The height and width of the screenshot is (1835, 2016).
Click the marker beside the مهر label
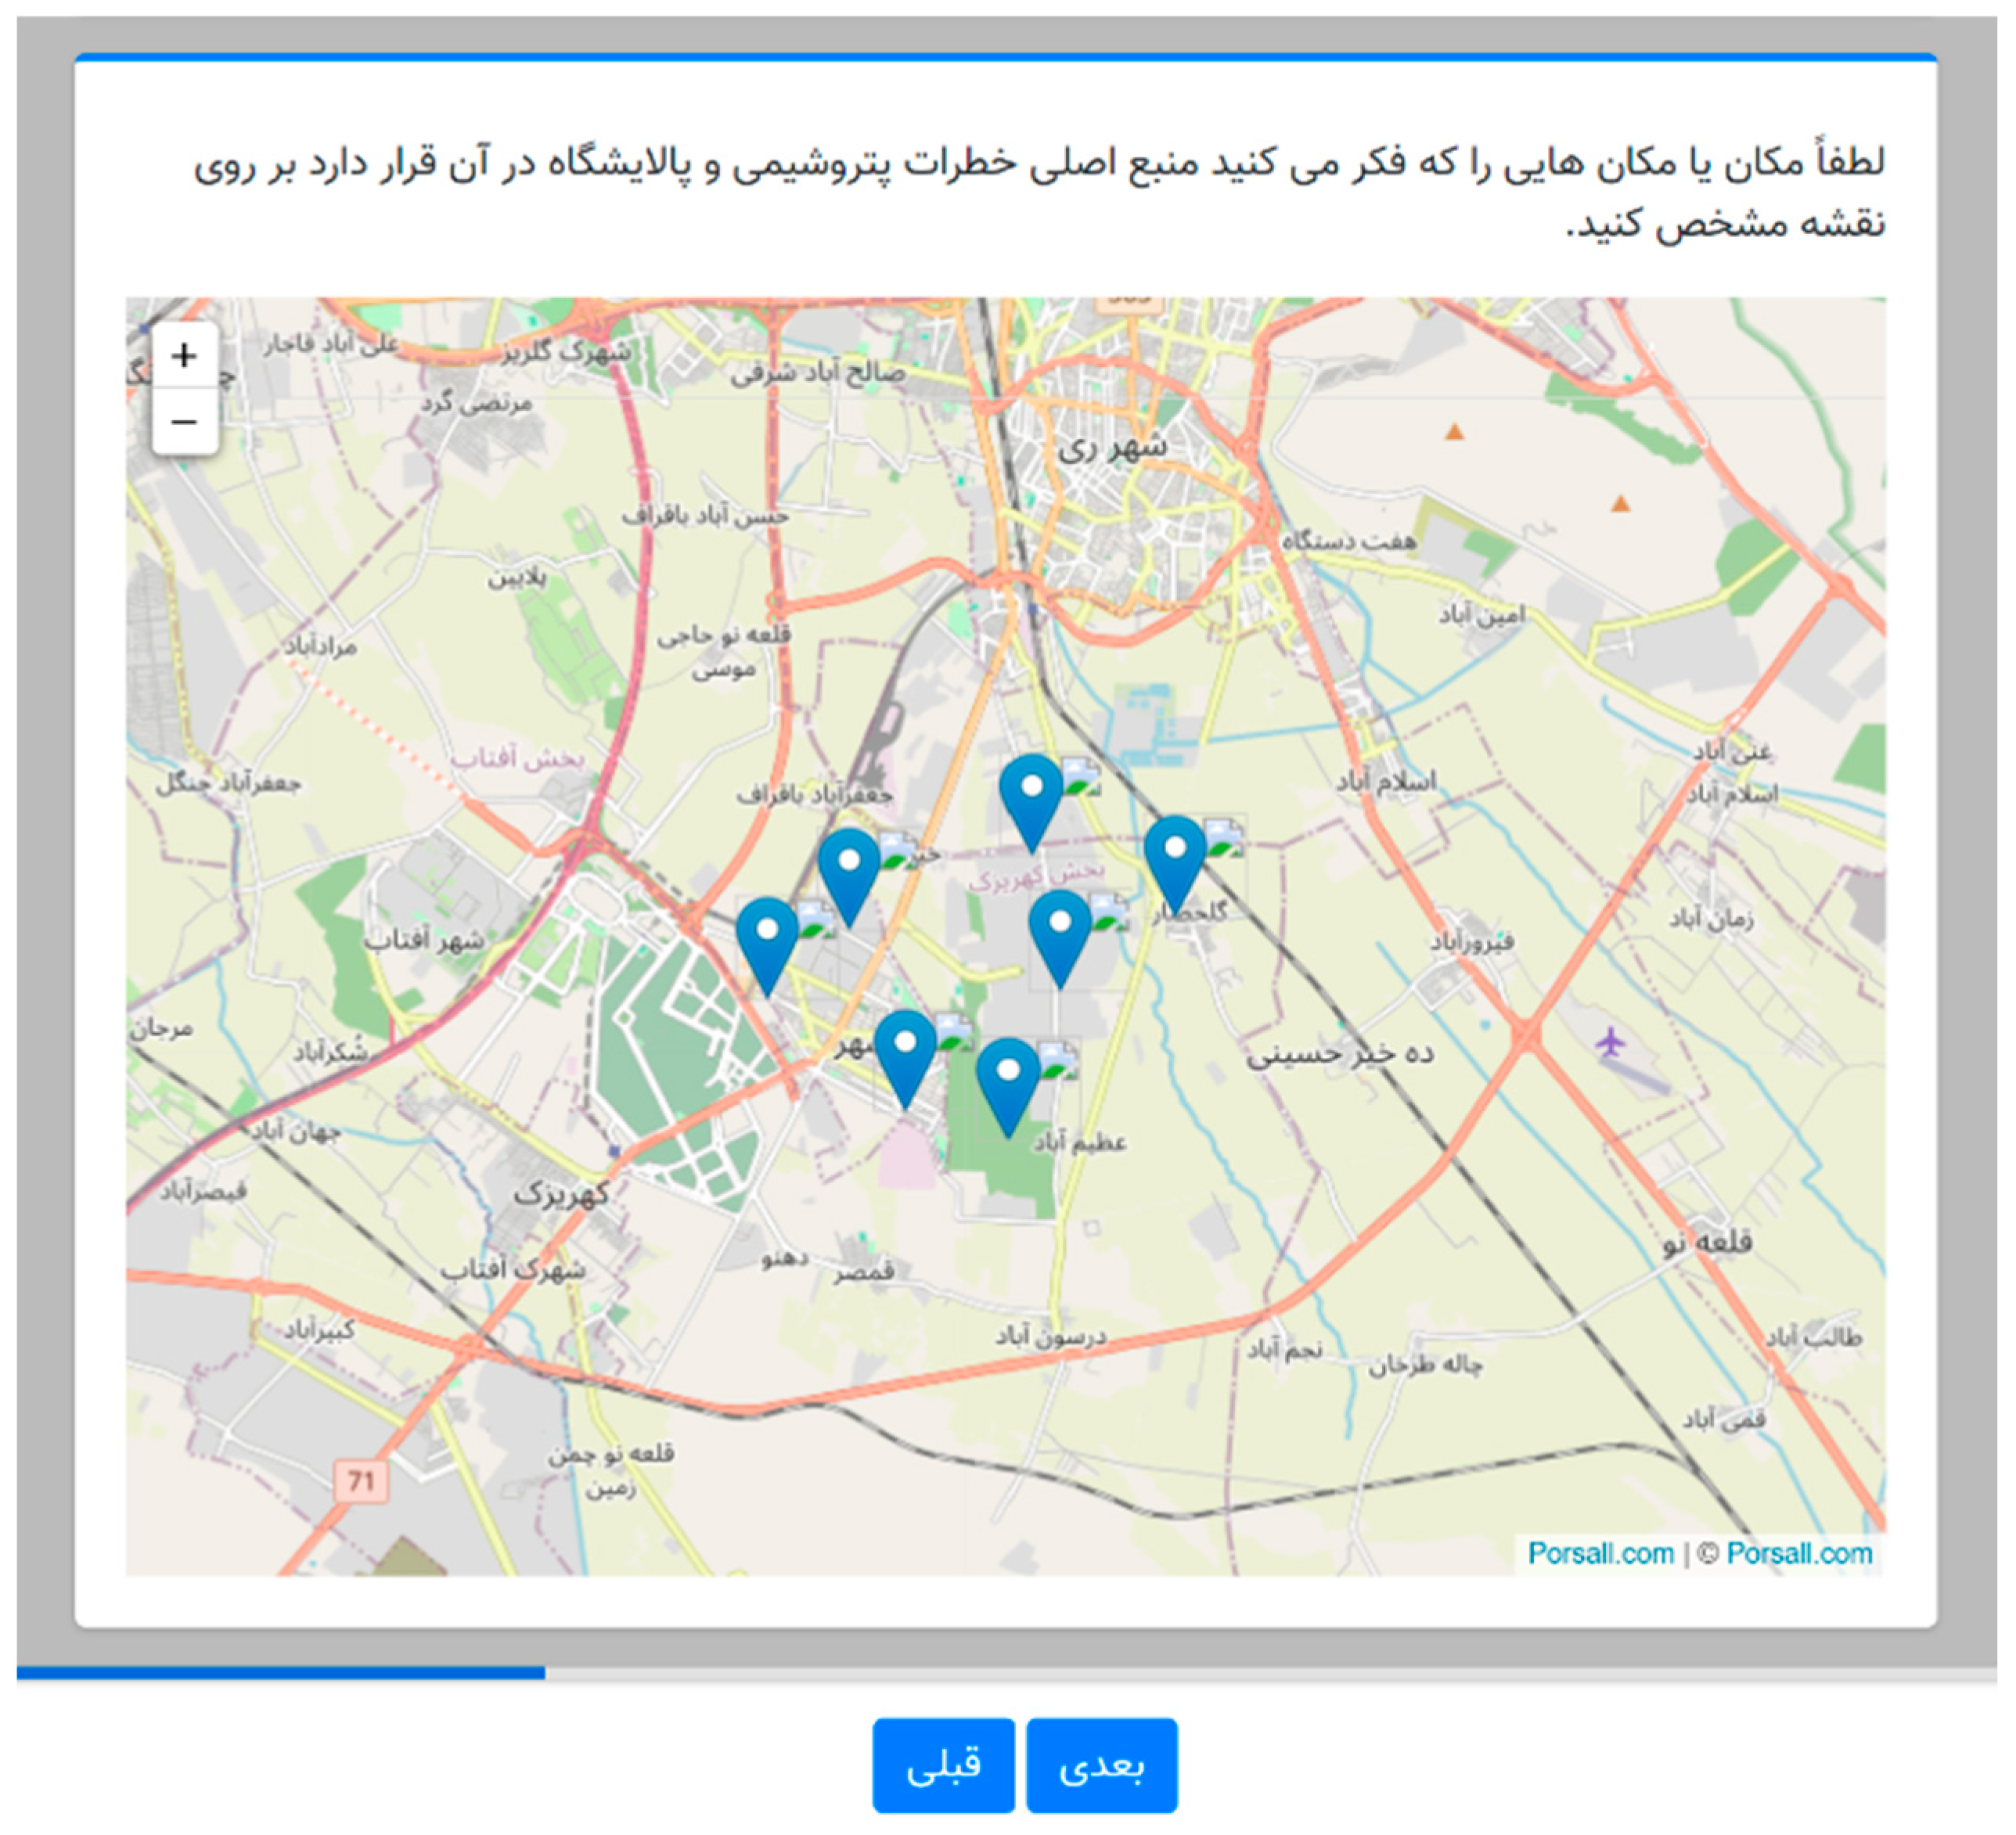[906, 1053]
